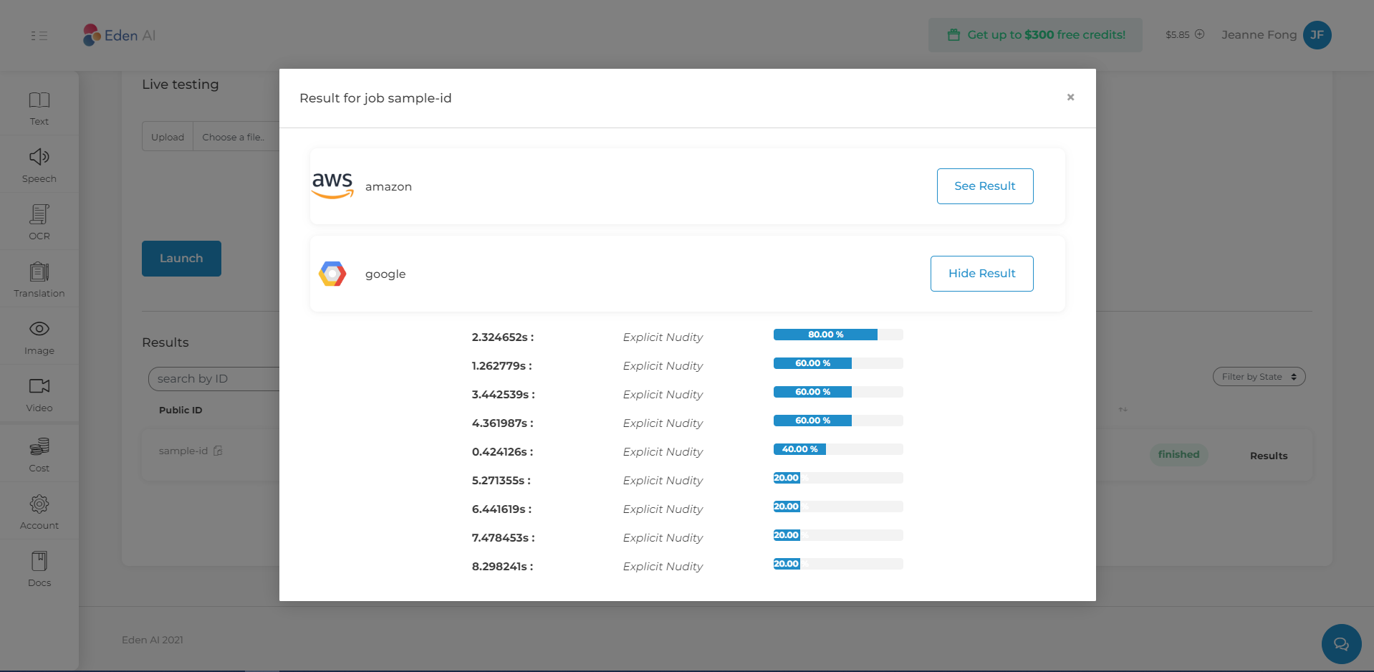Viewport: 1374px width, 672px height.
Task: Click the 1.262779s timestamp
Action: [x=501, y=366]
